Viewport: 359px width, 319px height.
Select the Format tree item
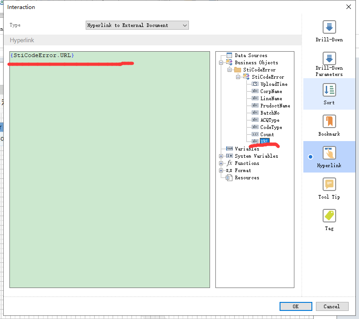[243, 170]
